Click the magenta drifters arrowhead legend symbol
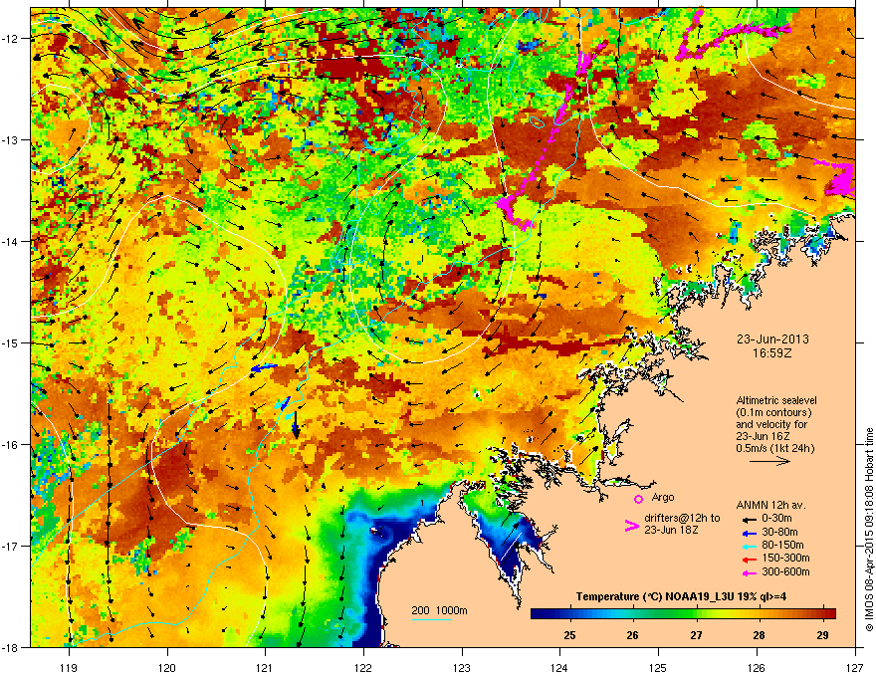This screenshot has width=876, height=677. click(631, 525)
